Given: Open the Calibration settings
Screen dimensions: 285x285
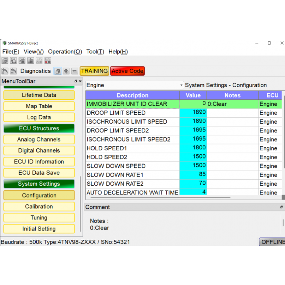Looking at the screenshot, I should (39, 206).
